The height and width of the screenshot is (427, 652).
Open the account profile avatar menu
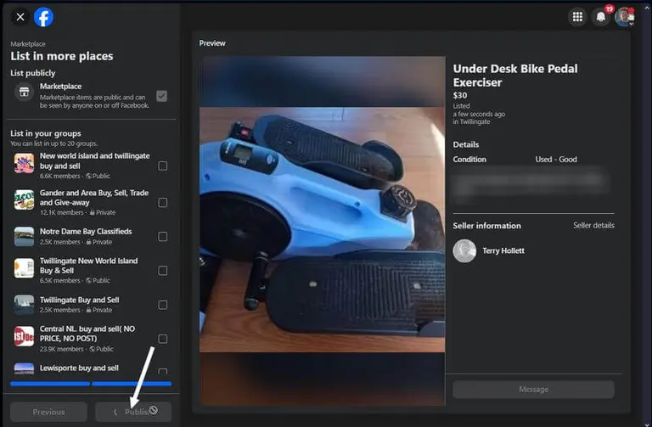coord(625,17)
